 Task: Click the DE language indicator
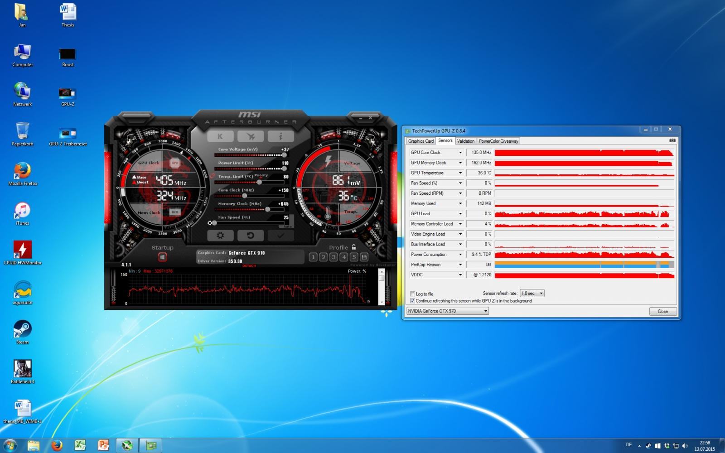[x=628, y=445]
